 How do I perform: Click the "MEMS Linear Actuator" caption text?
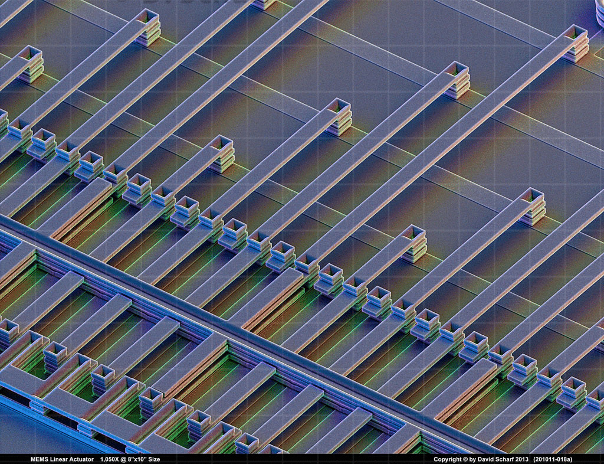point(62,459)
